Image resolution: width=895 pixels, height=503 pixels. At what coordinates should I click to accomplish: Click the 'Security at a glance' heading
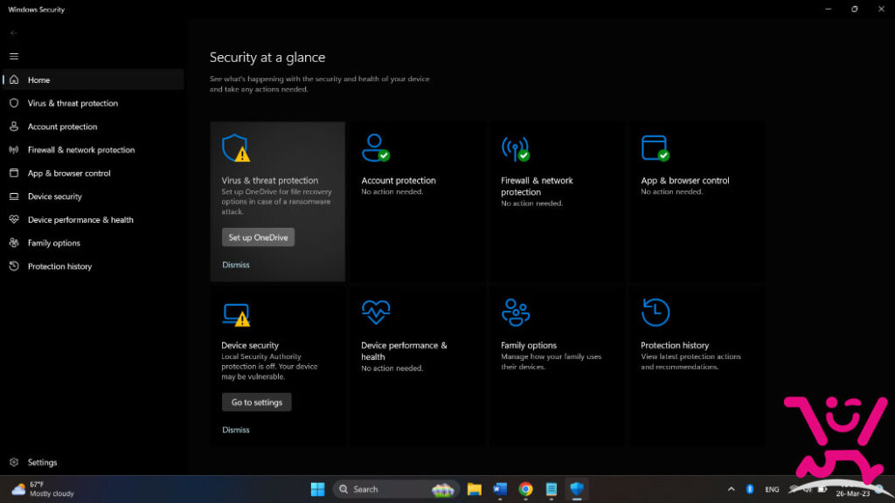(267, 57)
